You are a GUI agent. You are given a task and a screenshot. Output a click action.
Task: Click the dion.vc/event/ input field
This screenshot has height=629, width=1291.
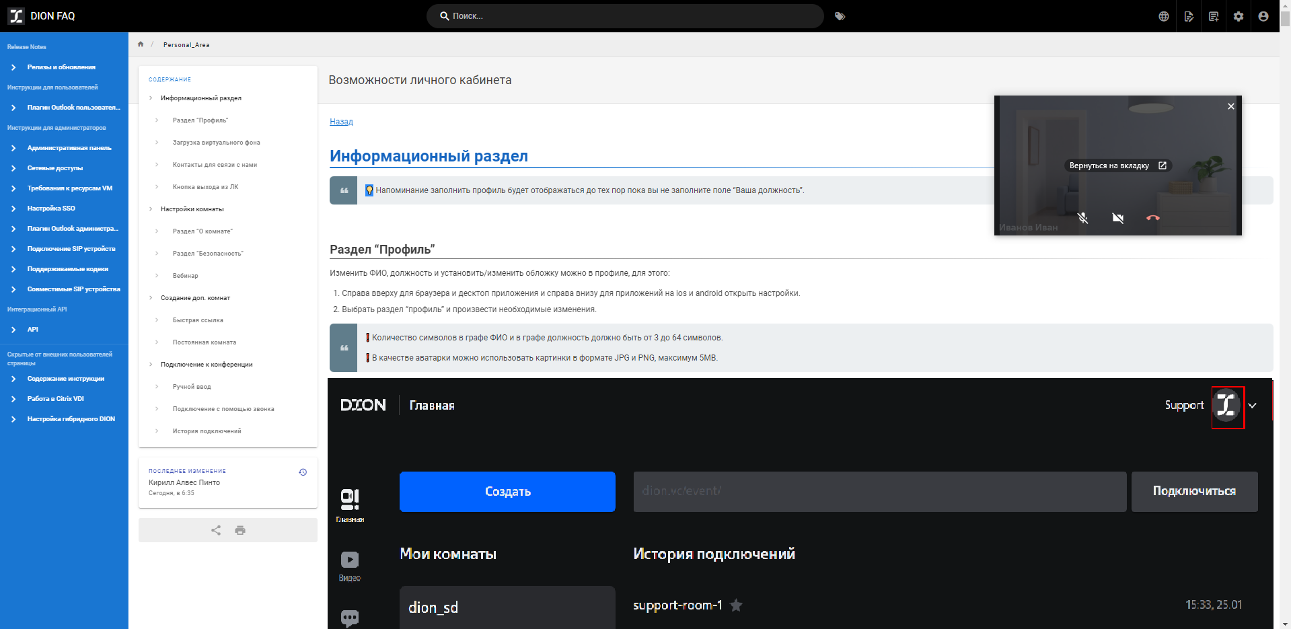point(880,492)
